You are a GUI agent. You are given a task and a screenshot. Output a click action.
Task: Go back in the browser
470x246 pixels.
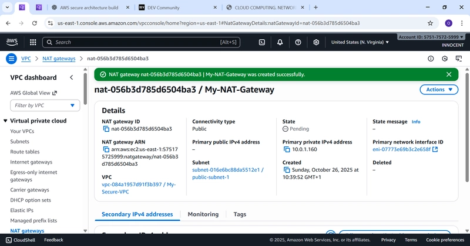[8, 23]
